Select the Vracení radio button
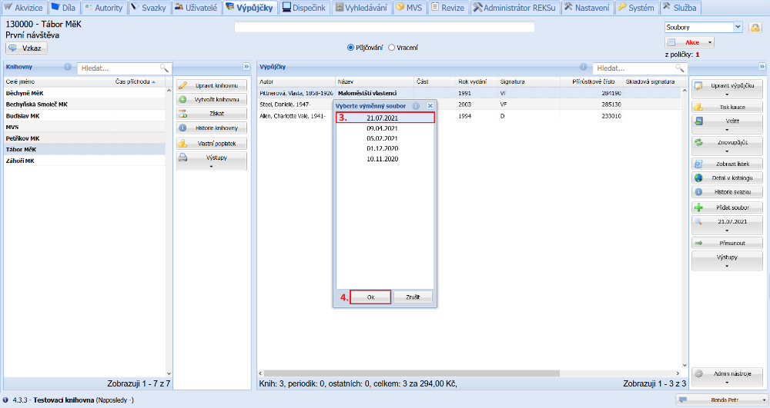Screen dimensions: 770x408 pyautogui.click(x=391, y=48)
